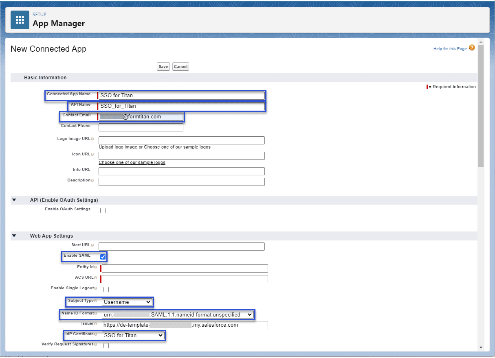Open the Subject Type dropdown
This screenshot has height=358, width=495.
point(127,302)
